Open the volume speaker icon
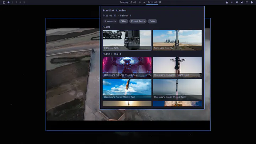The height and width of the screenshot is (144, 256). 242,2
